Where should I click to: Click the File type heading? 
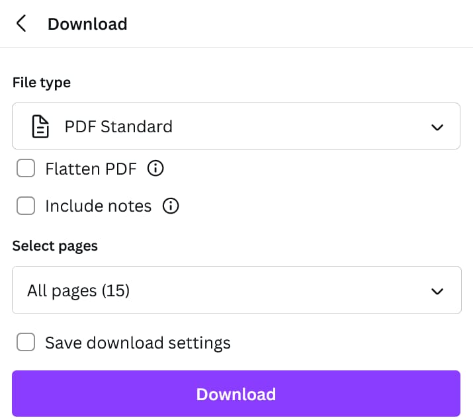(x=42, y=83)
